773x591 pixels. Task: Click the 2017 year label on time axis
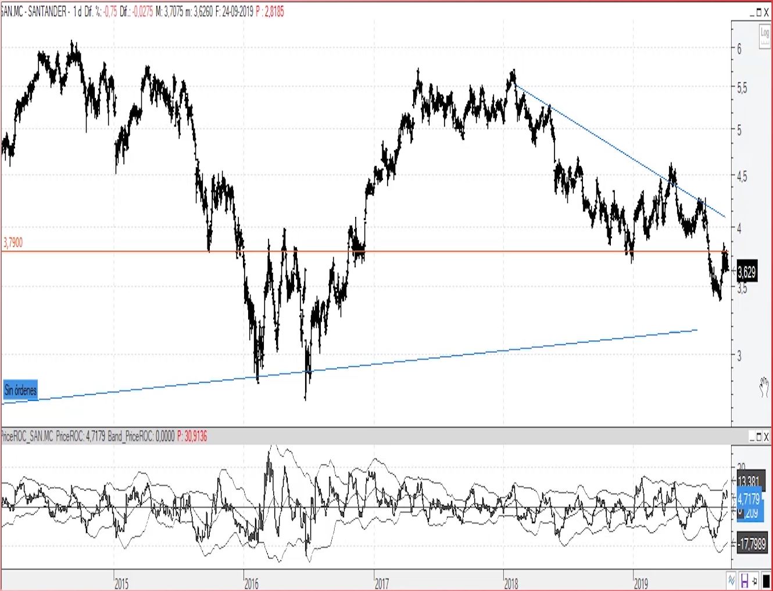(382, 584)
